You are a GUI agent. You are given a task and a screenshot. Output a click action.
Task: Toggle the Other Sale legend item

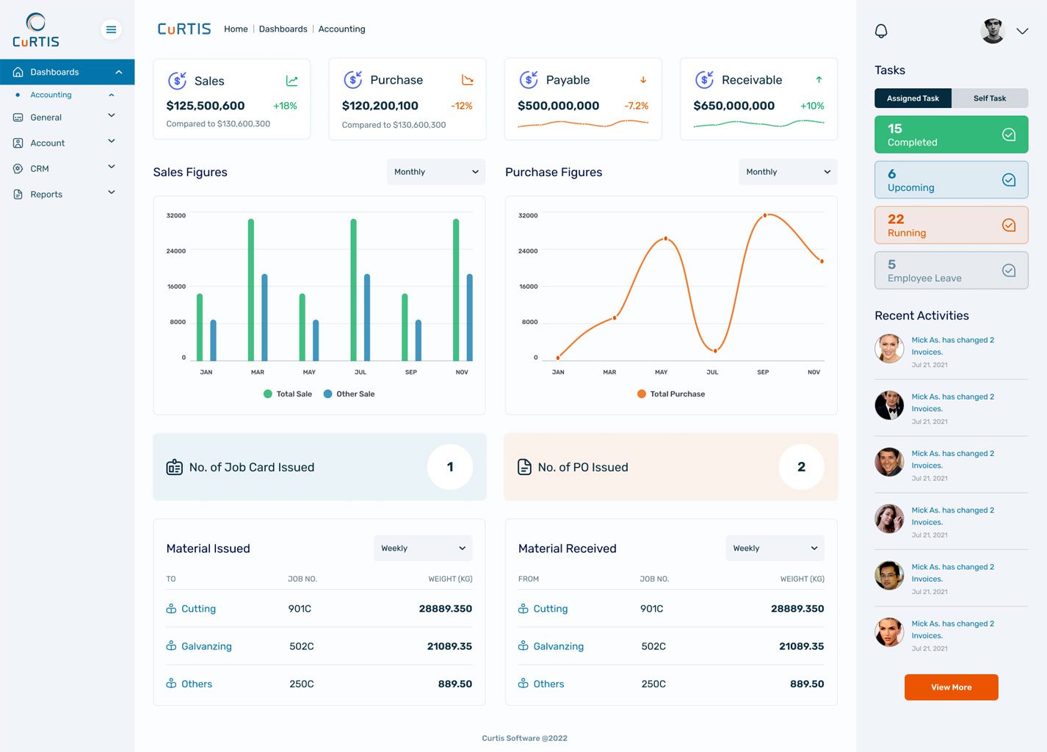349,394
